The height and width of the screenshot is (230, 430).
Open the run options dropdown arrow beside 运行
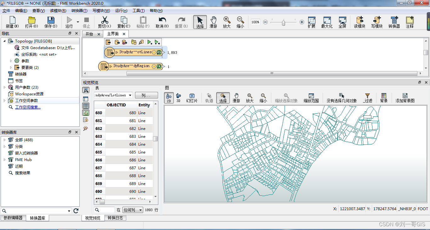pos(78,22)
